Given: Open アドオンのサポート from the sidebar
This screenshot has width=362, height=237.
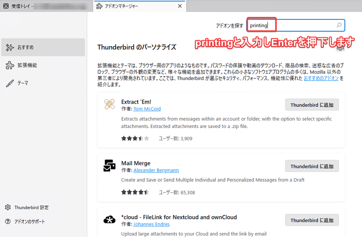Looking at the screenshot, I should (25, 222).
